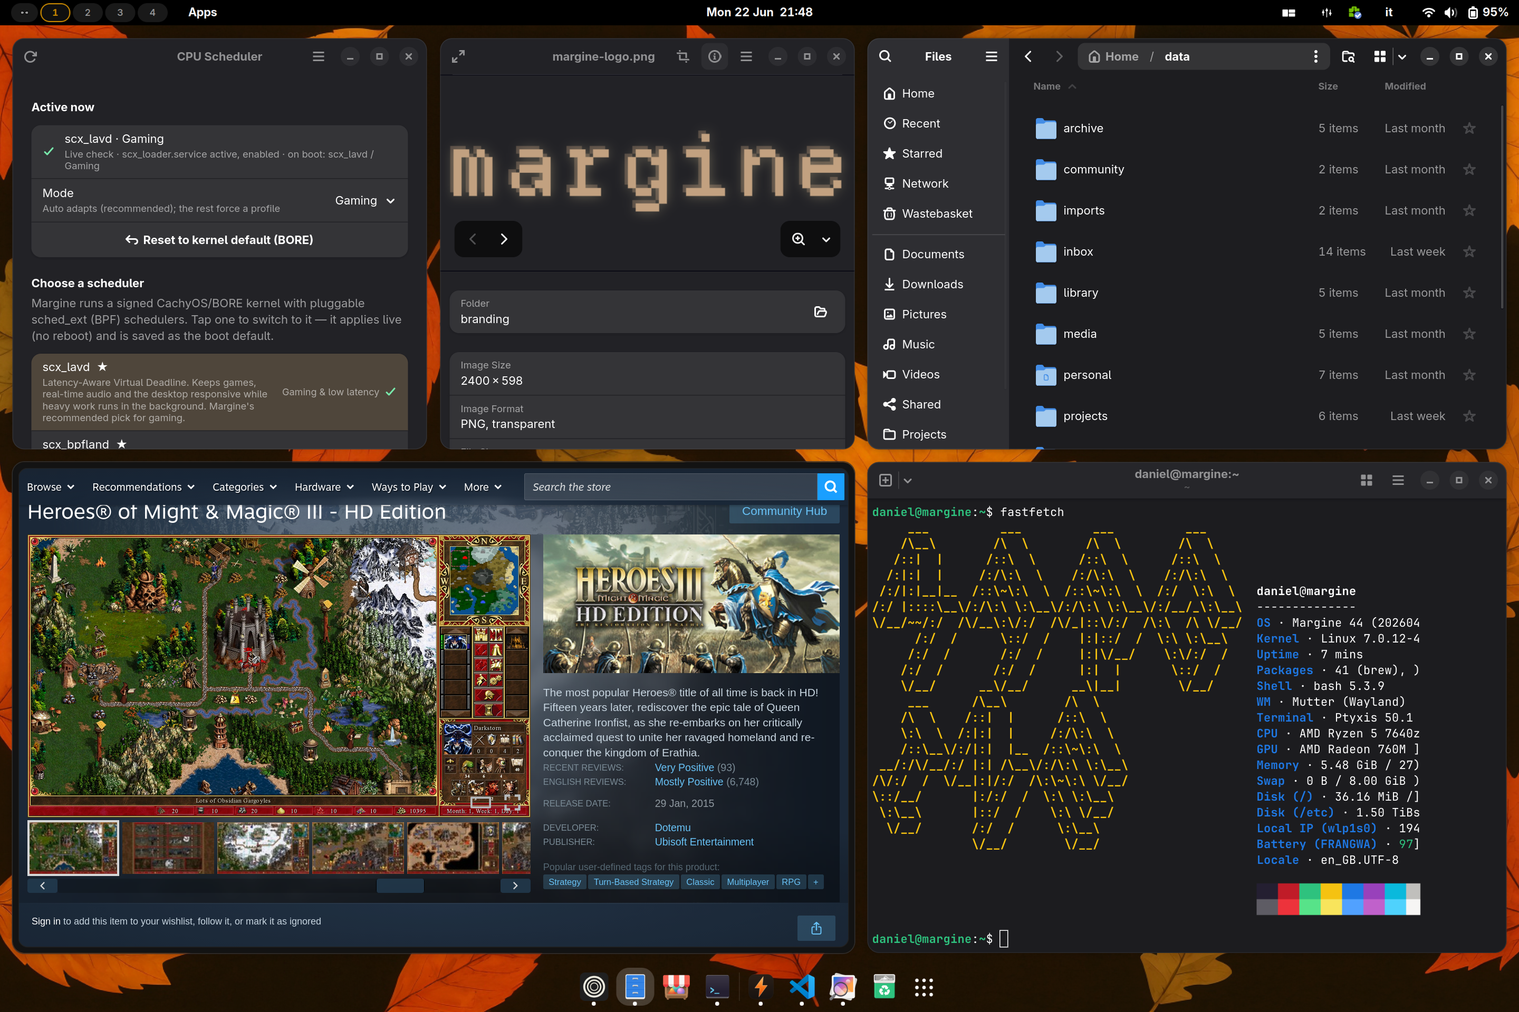Click the Steam share button

coord(816,928)
